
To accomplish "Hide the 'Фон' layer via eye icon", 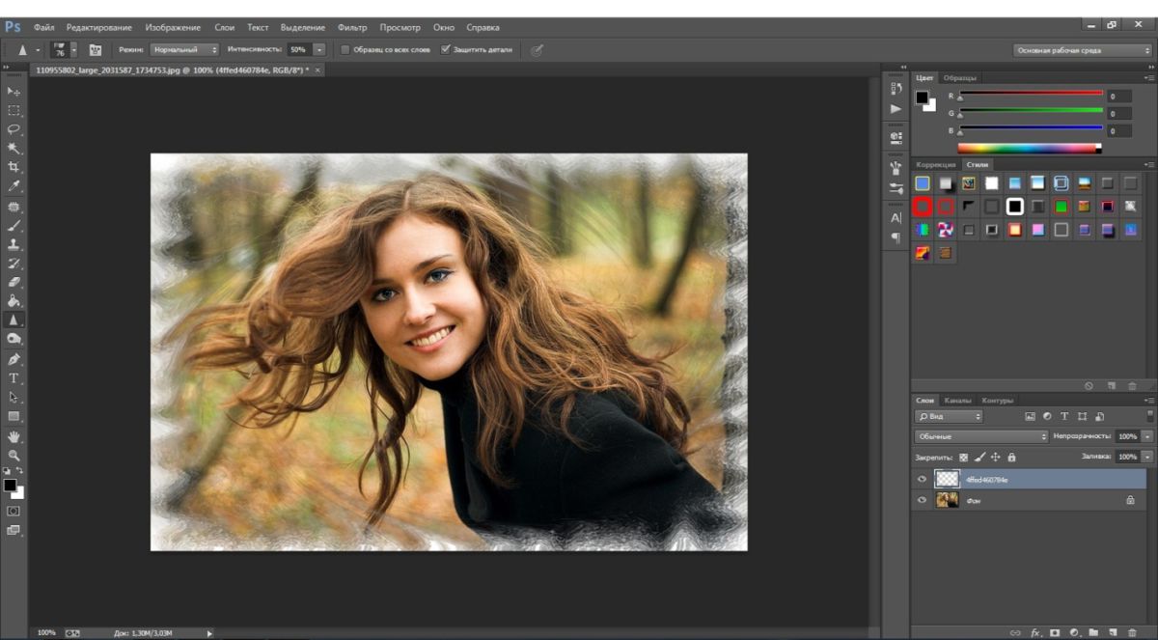I will [x=922, y=500].
